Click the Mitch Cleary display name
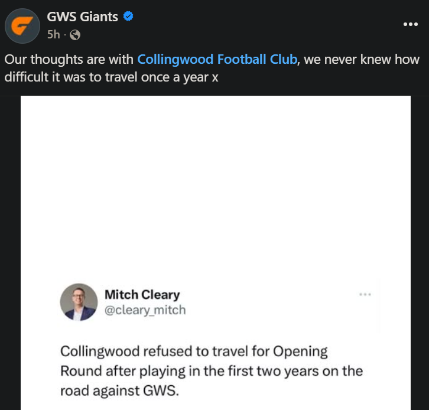 click(142, 294)
